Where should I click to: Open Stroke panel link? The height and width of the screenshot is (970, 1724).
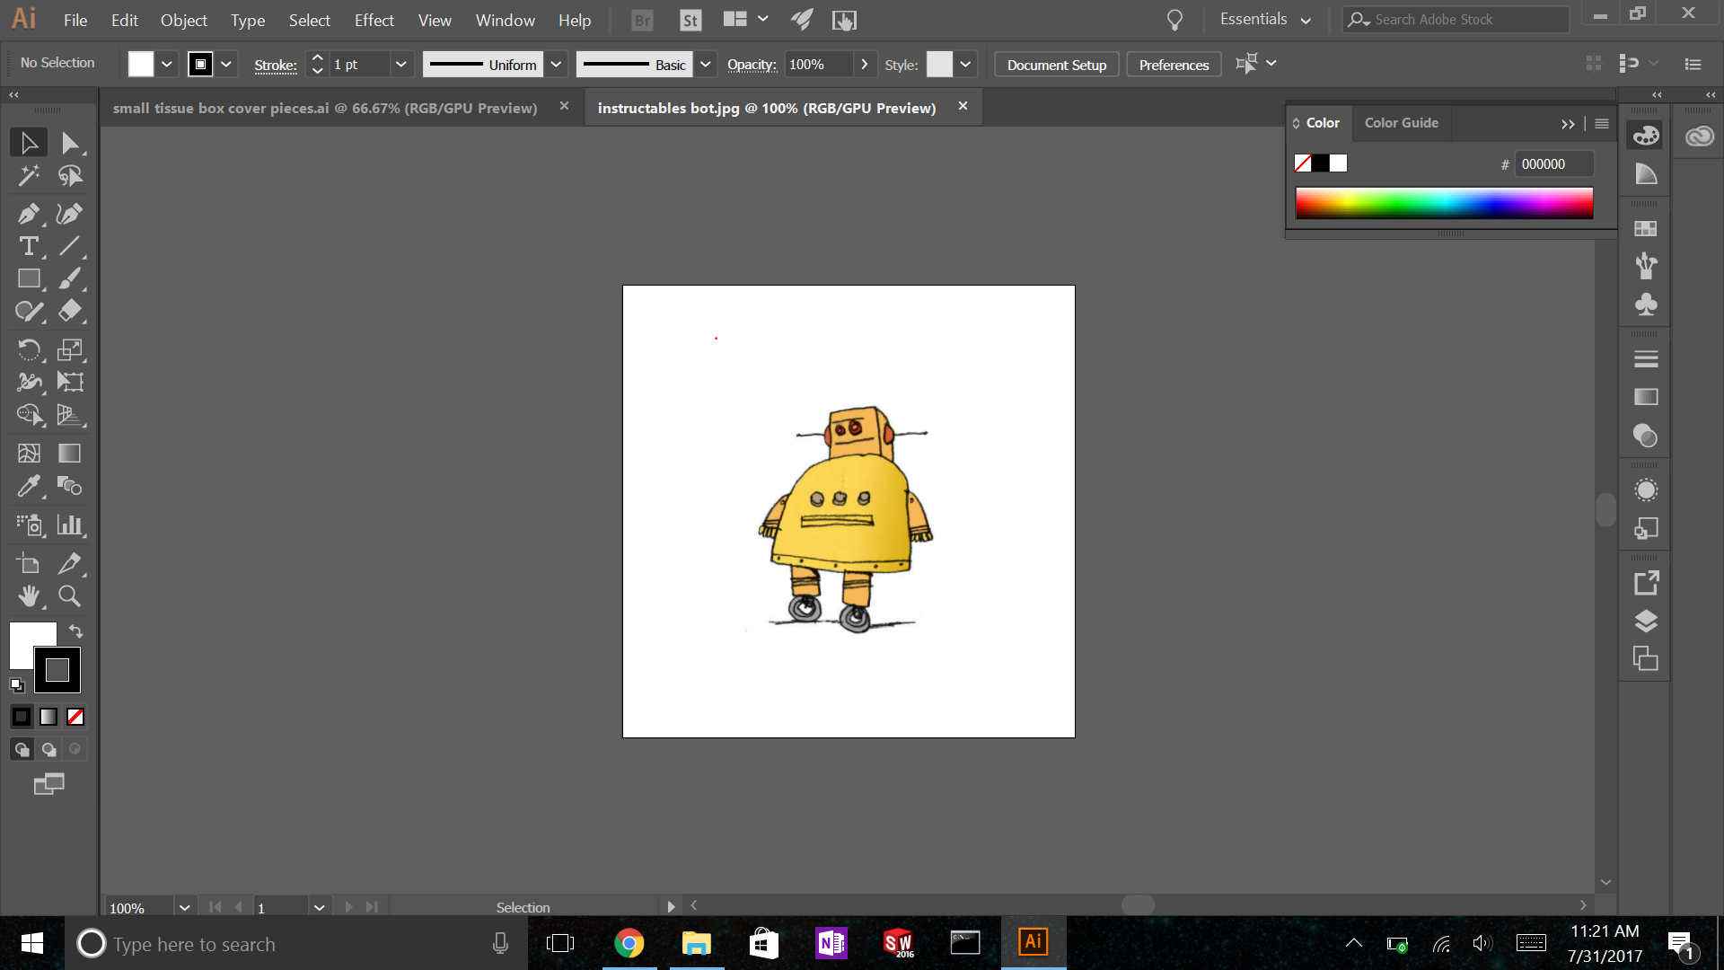pos(275,65)
